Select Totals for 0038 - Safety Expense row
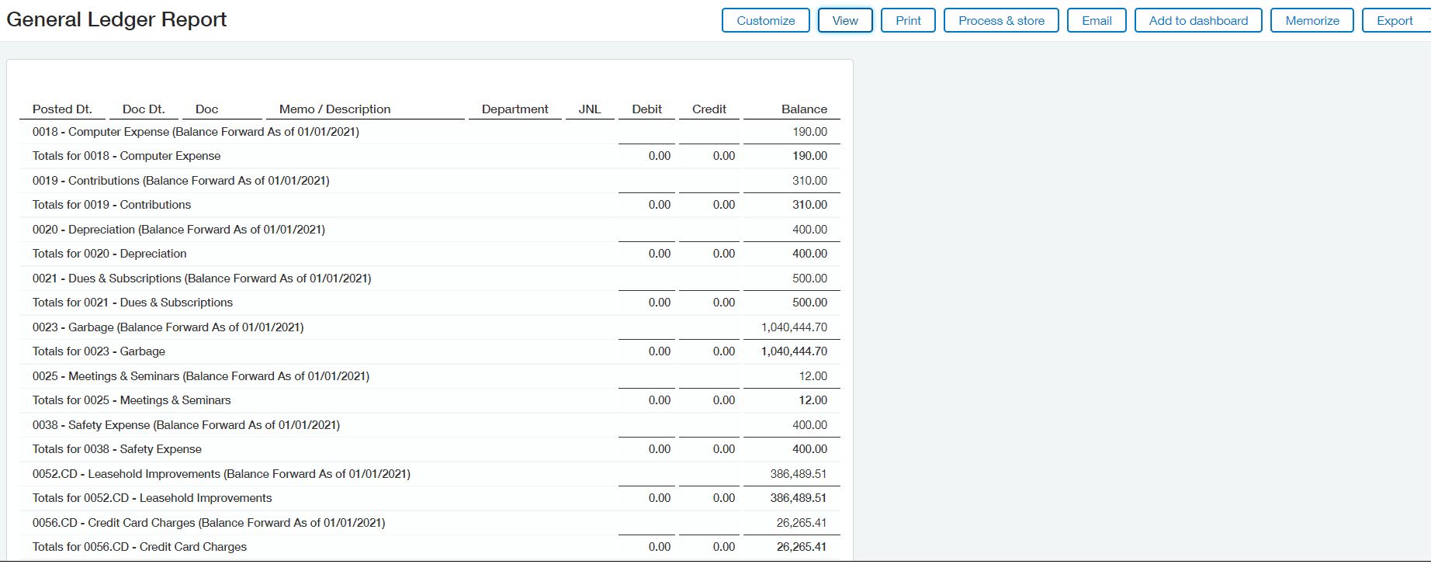 point(430,449)
